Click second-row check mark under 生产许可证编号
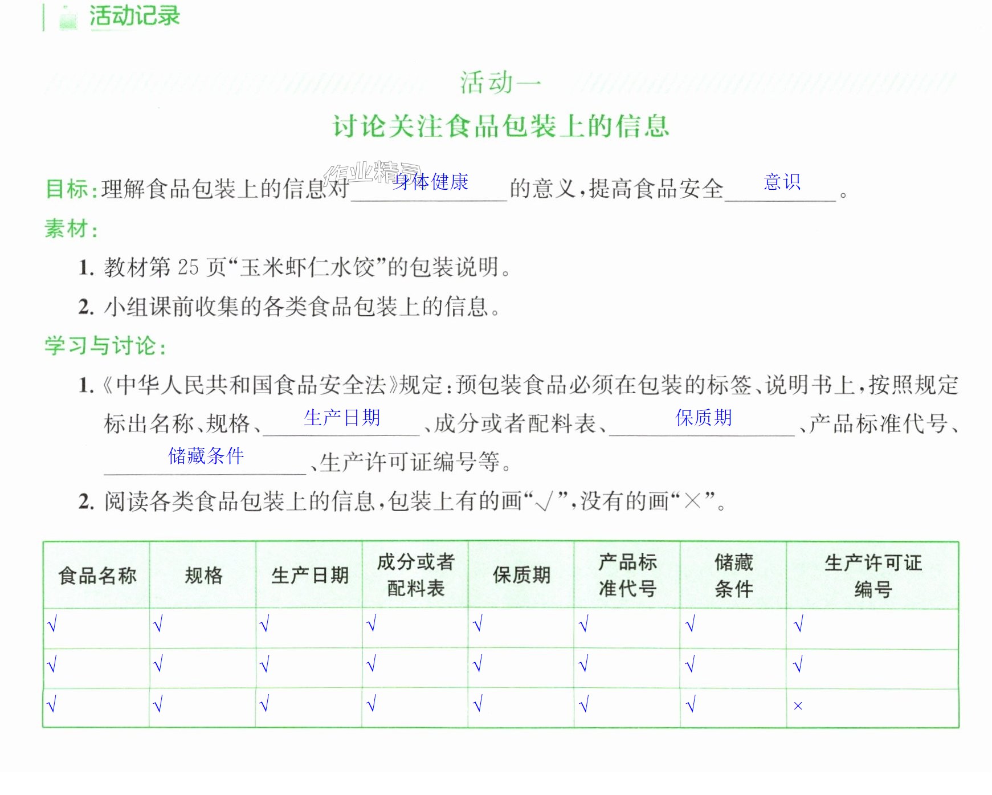Image resolution: width=992 pixels, height=795 pixels. tap(798, 664)
